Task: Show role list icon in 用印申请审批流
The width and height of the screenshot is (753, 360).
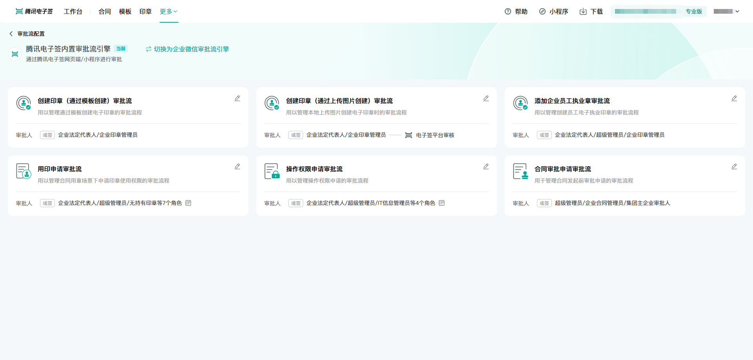Action: [188, 203]
